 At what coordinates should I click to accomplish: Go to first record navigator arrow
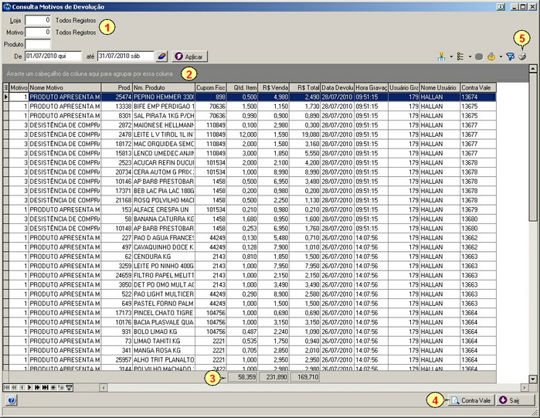7,388
